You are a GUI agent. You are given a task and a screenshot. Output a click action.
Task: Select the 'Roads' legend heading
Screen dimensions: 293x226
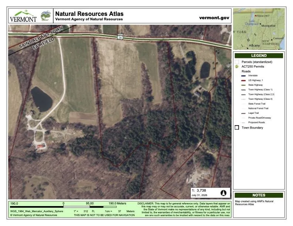point(246,71)
